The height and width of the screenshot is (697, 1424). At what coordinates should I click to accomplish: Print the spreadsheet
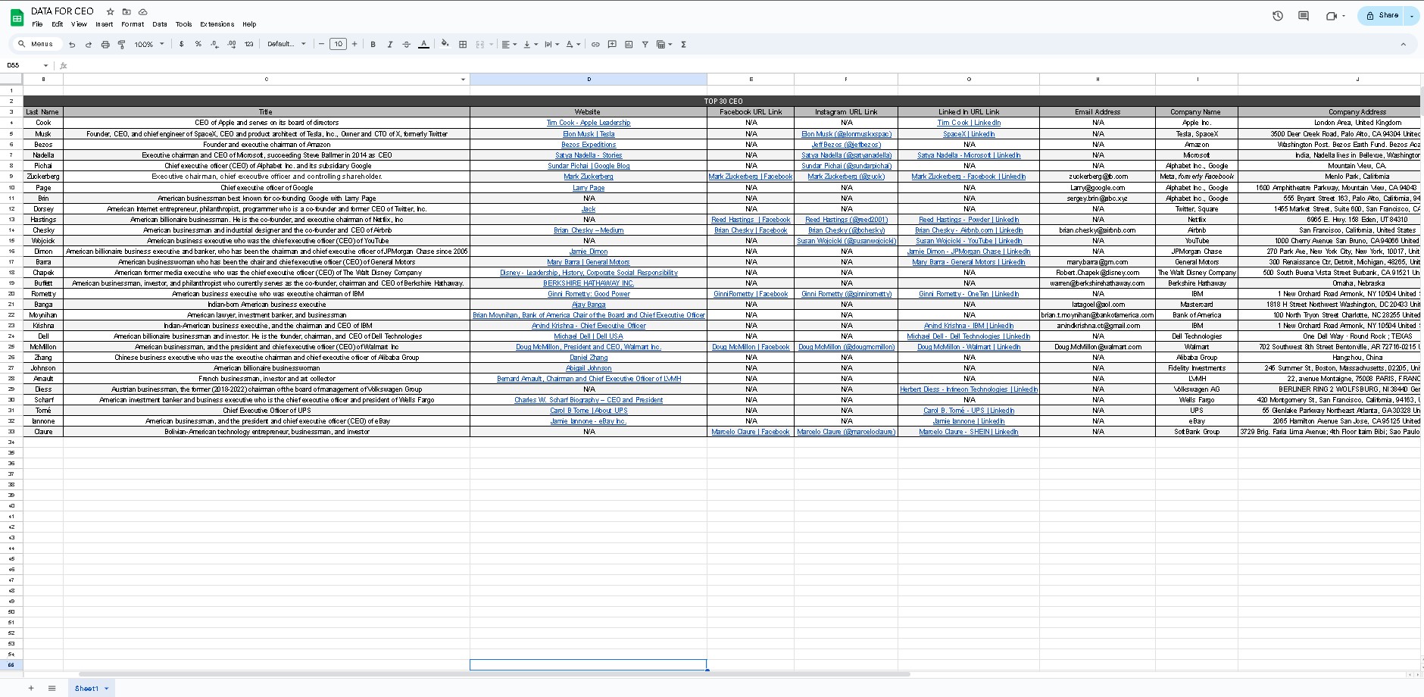pyautogui.click(x=105, y=45)
